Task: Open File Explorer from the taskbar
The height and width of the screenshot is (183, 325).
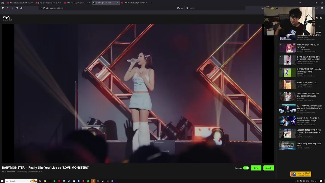Action: click(45, 181)
